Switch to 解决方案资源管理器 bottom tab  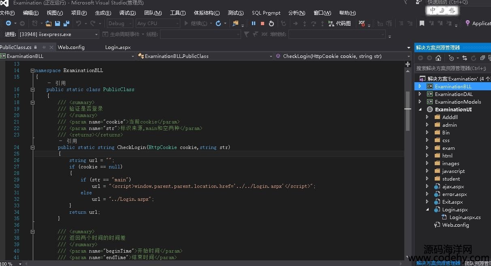click(x=438, y=263)
